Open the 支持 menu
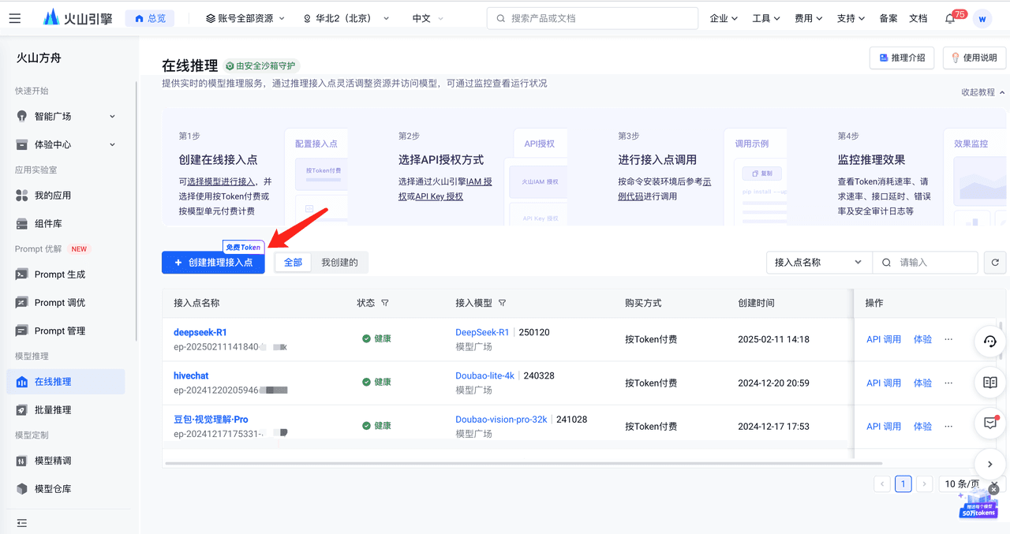1010x534 pixels. 851,18
